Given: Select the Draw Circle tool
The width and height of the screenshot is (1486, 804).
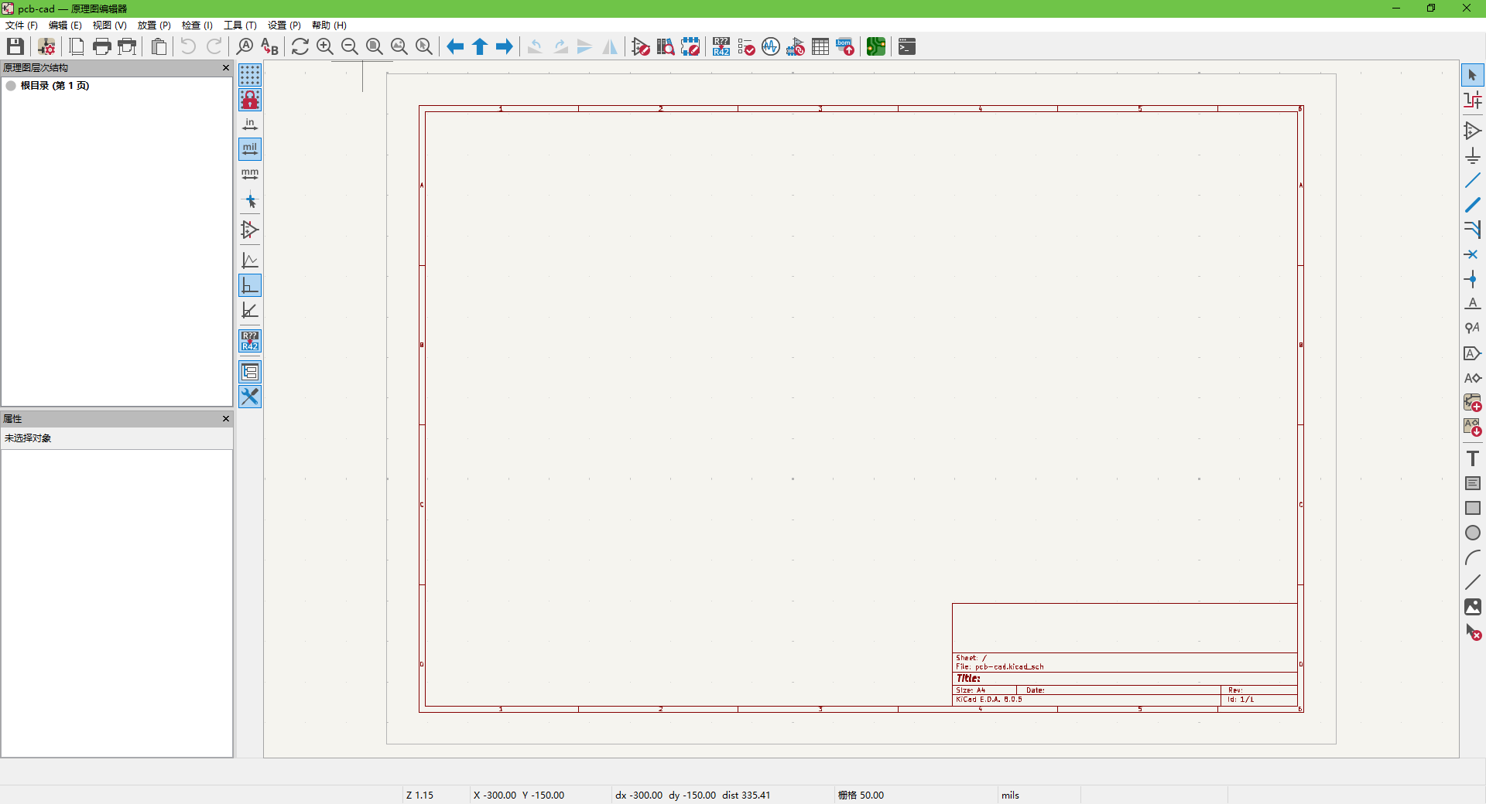Looking at the screenshot, I should pos(1472,533).
